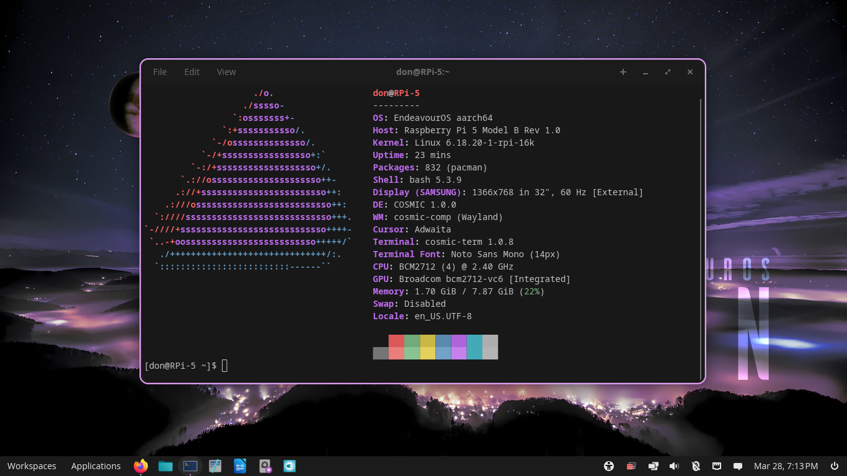Click the Workspaces panel button
This screenshot has height=476, width=847.
tap(32, 466)
